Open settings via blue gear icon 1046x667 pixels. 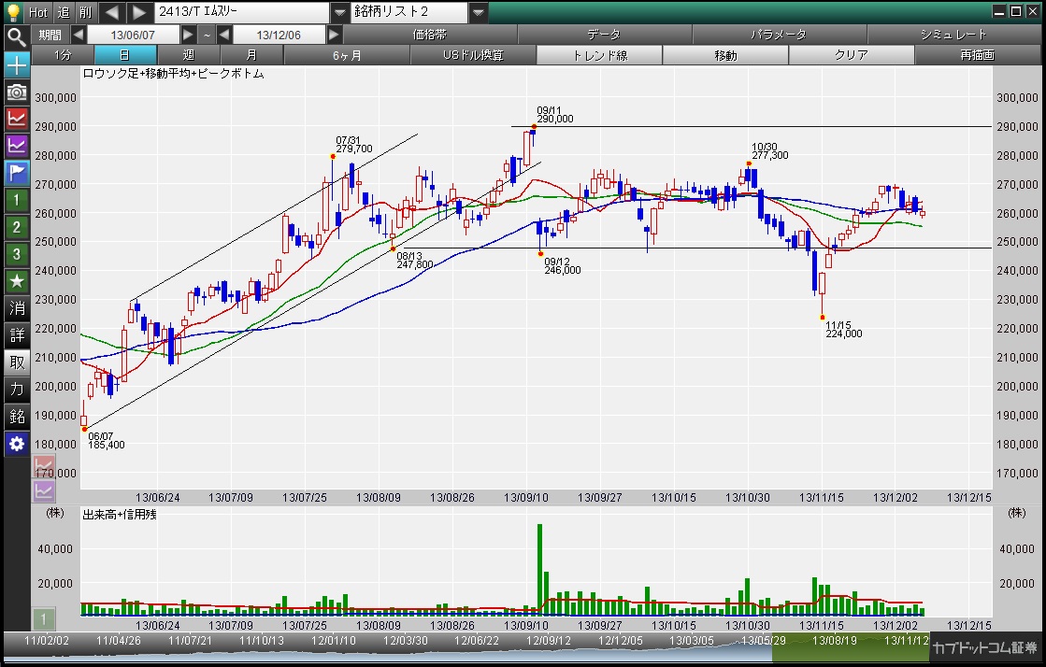[x=17, y=444]
